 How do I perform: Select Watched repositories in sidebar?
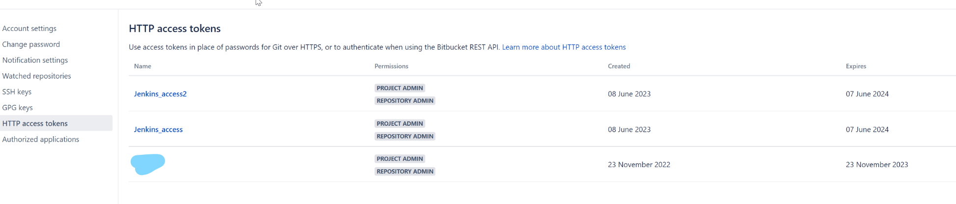pos(36,76)
